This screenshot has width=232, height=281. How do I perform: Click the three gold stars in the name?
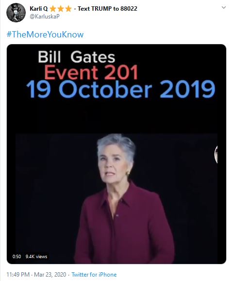click(x=61, y=9)
